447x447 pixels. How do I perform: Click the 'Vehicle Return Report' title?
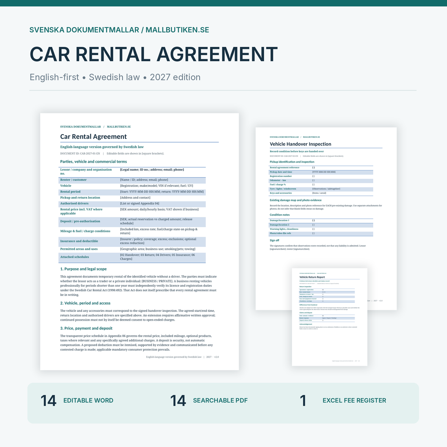(312, 277)
